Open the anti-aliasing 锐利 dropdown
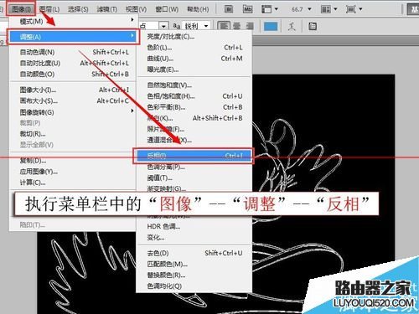Viewport: 419px width, 314px height. [x=196, y=26]
